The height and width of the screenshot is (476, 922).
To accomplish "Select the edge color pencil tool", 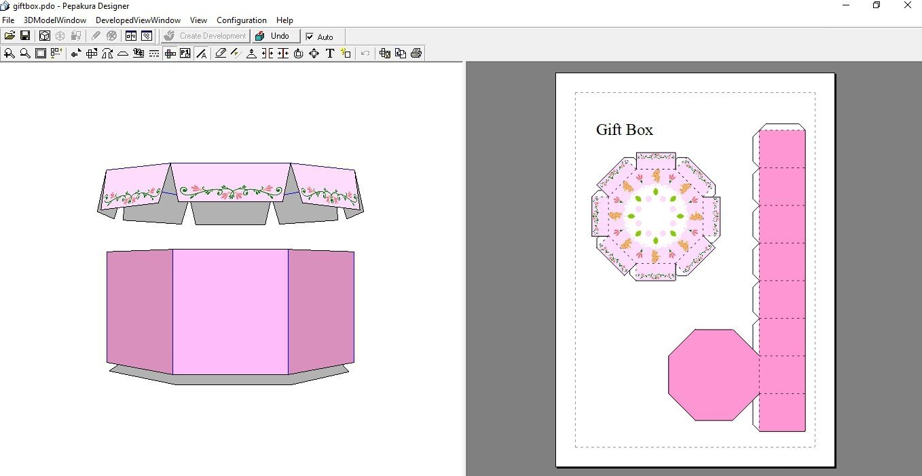I will point(236,53).
